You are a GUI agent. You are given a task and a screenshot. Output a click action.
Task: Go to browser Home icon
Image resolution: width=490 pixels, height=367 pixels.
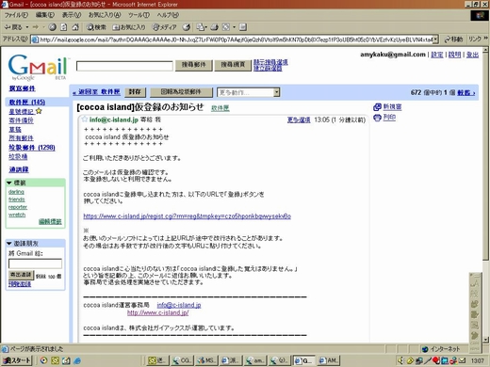tap(75, 27)
